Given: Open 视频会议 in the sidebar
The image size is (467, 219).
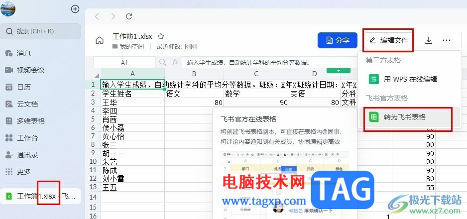Looking at the screenshot, I should click(25, 70).
